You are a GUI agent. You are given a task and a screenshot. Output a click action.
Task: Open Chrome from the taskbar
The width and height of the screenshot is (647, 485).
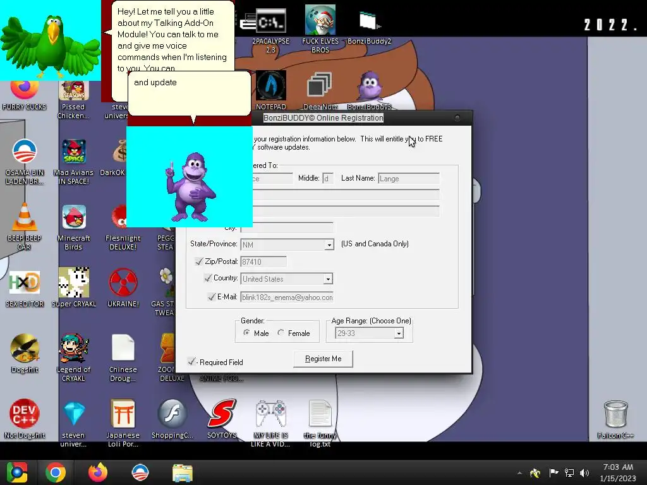coord(56,472)
